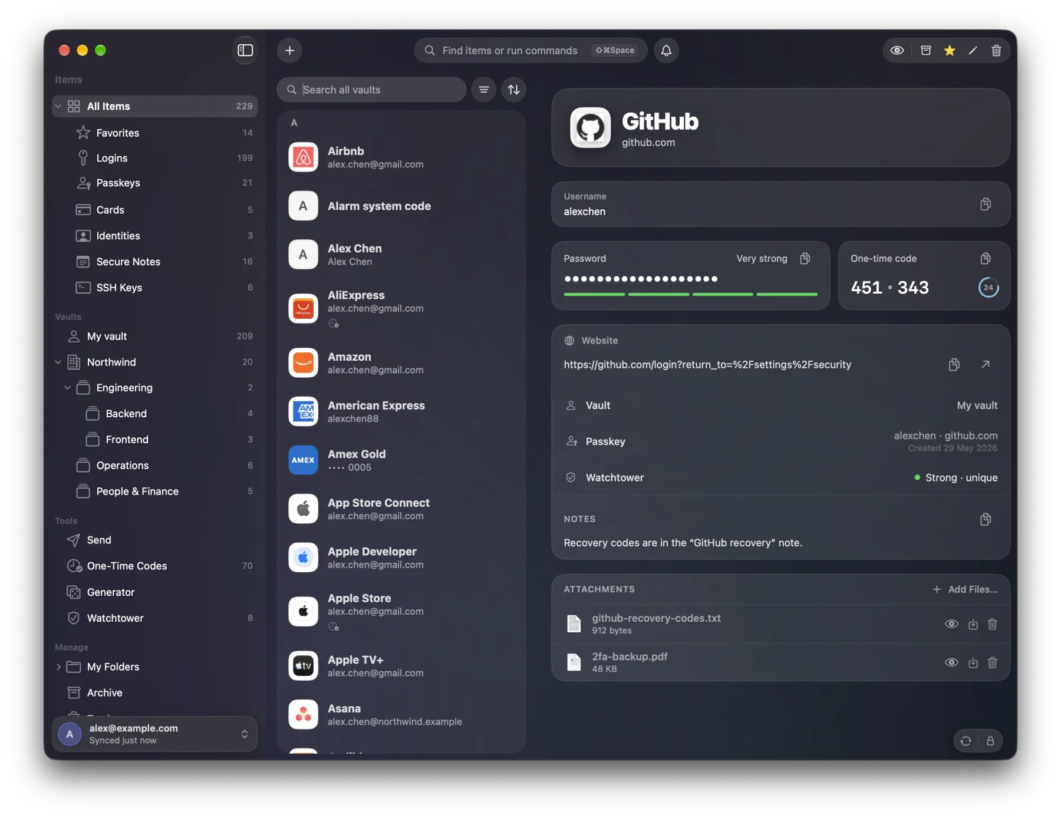Open the Backend folder
Image resolution: width=1061 pixels, height=818 pixels.
tap(154, 414)
